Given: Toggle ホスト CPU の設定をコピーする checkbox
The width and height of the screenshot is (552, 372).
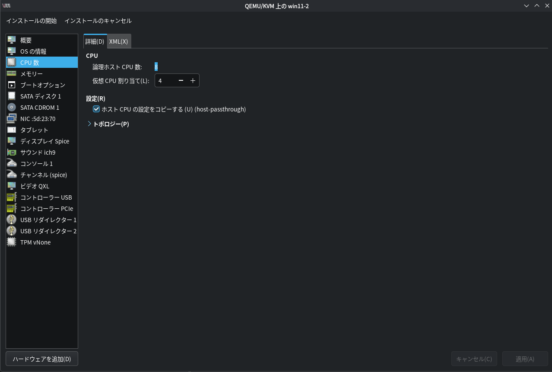Looking at the screenshot, I should [96, 109].
